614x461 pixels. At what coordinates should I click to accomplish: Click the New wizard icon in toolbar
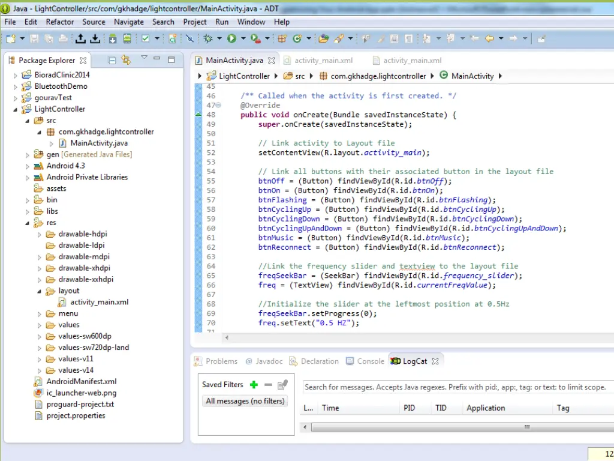coord(11,38)
